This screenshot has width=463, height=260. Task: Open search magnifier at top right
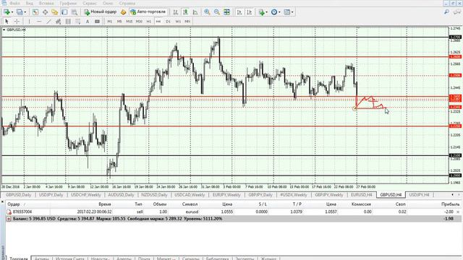point(447,12)
